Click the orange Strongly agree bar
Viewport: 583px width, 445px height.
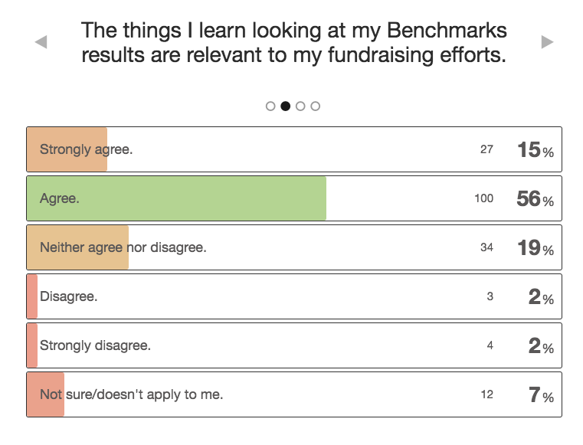click(67, 149)
